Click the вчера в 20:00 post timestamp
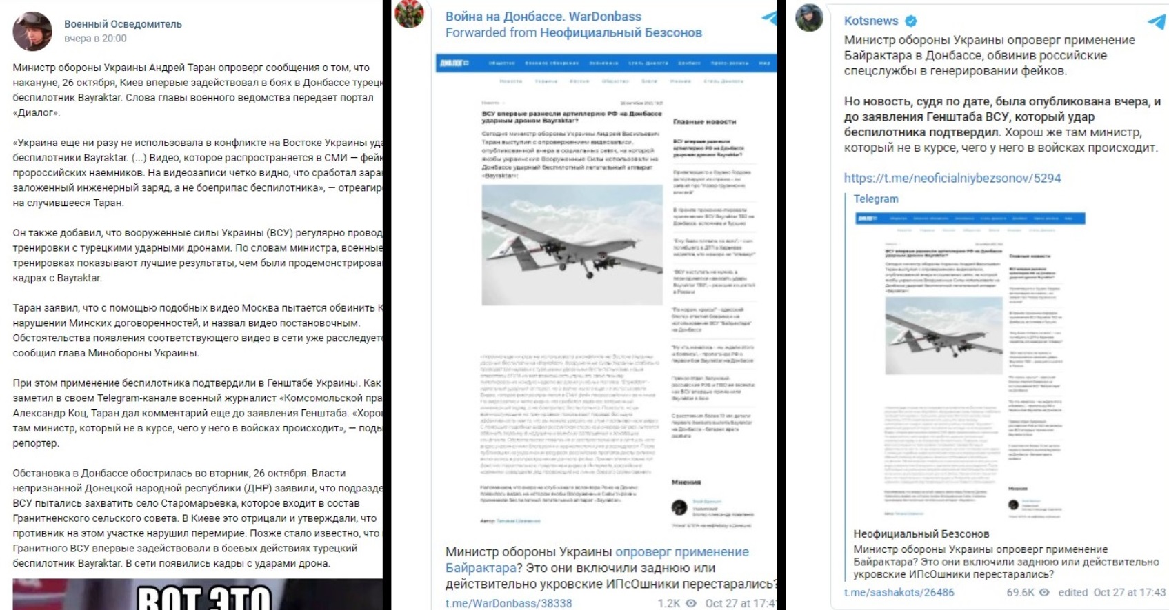 [95, 39]
